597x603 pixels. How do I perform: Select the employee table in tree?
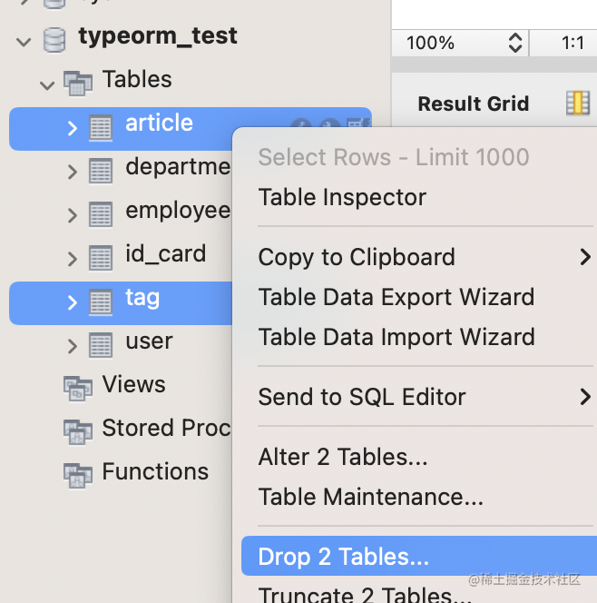177,211
